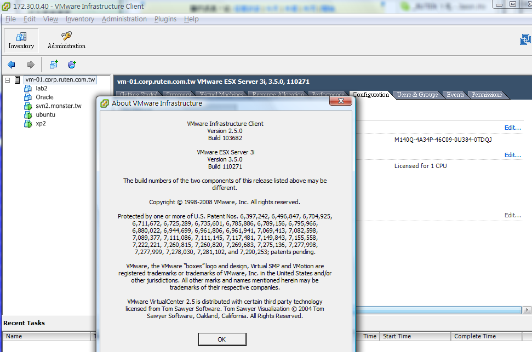
Task: Open the View menu
Action: click(x=50, y=19)
